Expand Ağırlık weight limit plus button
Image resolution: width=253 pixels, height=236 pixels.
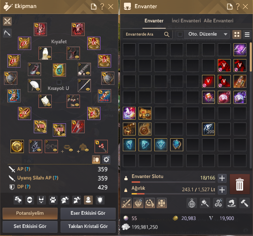click(x=222, y=190)
